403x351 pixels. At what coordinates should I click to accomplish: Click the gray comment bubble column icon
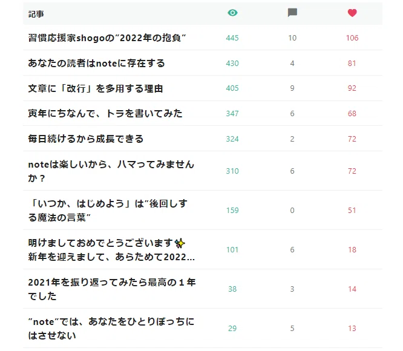(x=292, y=13)
